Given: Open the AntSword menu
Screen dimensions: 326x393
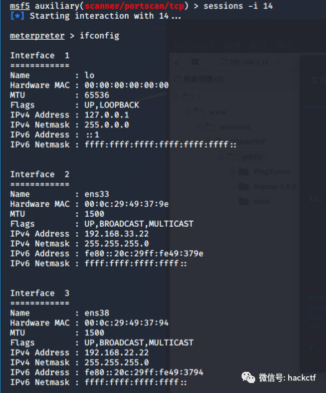Looking at the screenshot, I should click(x=194, y=45).
